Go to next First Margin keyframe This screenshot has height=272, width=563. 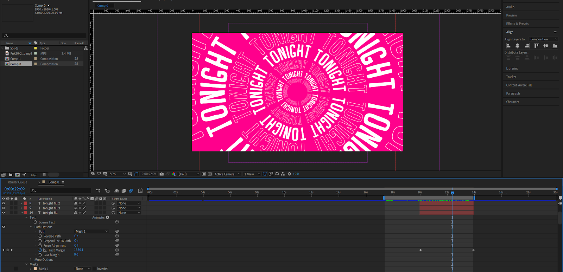tap(12, 250)
